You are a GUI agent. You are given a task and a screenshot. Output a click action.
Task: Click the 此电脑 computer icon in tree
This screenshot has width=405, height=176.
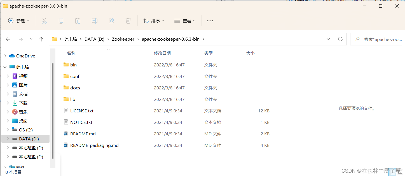click(x=12, y=67)
